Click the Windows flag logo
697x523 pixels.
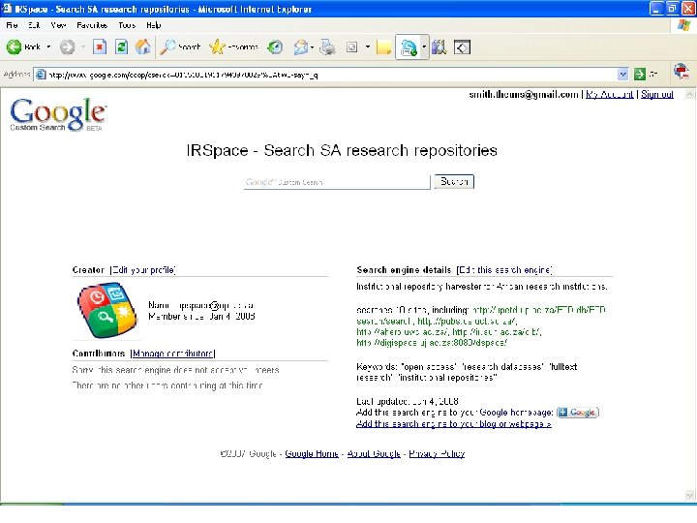[x=683, y=25]
